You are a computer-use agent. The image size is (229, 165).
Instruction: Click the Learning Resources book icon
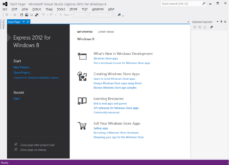[x=82, y=101]
